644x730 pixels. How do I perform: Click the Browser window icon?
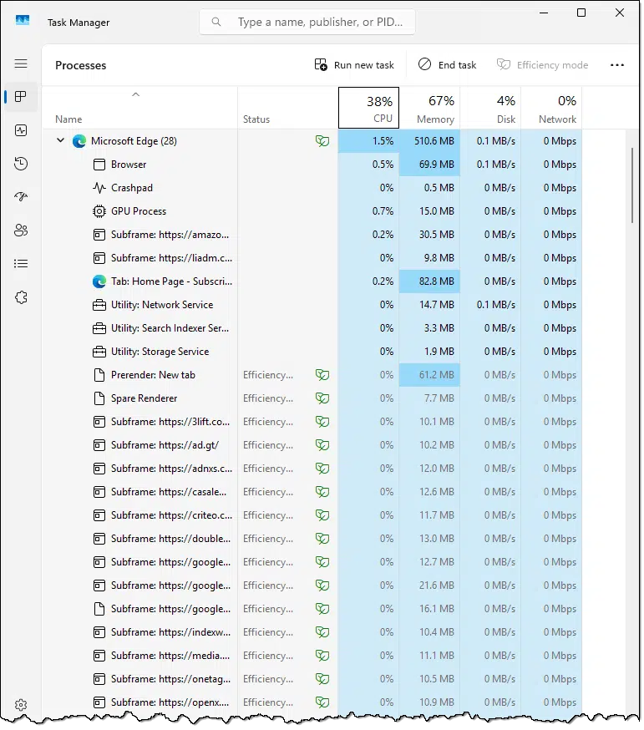(99, 165)
